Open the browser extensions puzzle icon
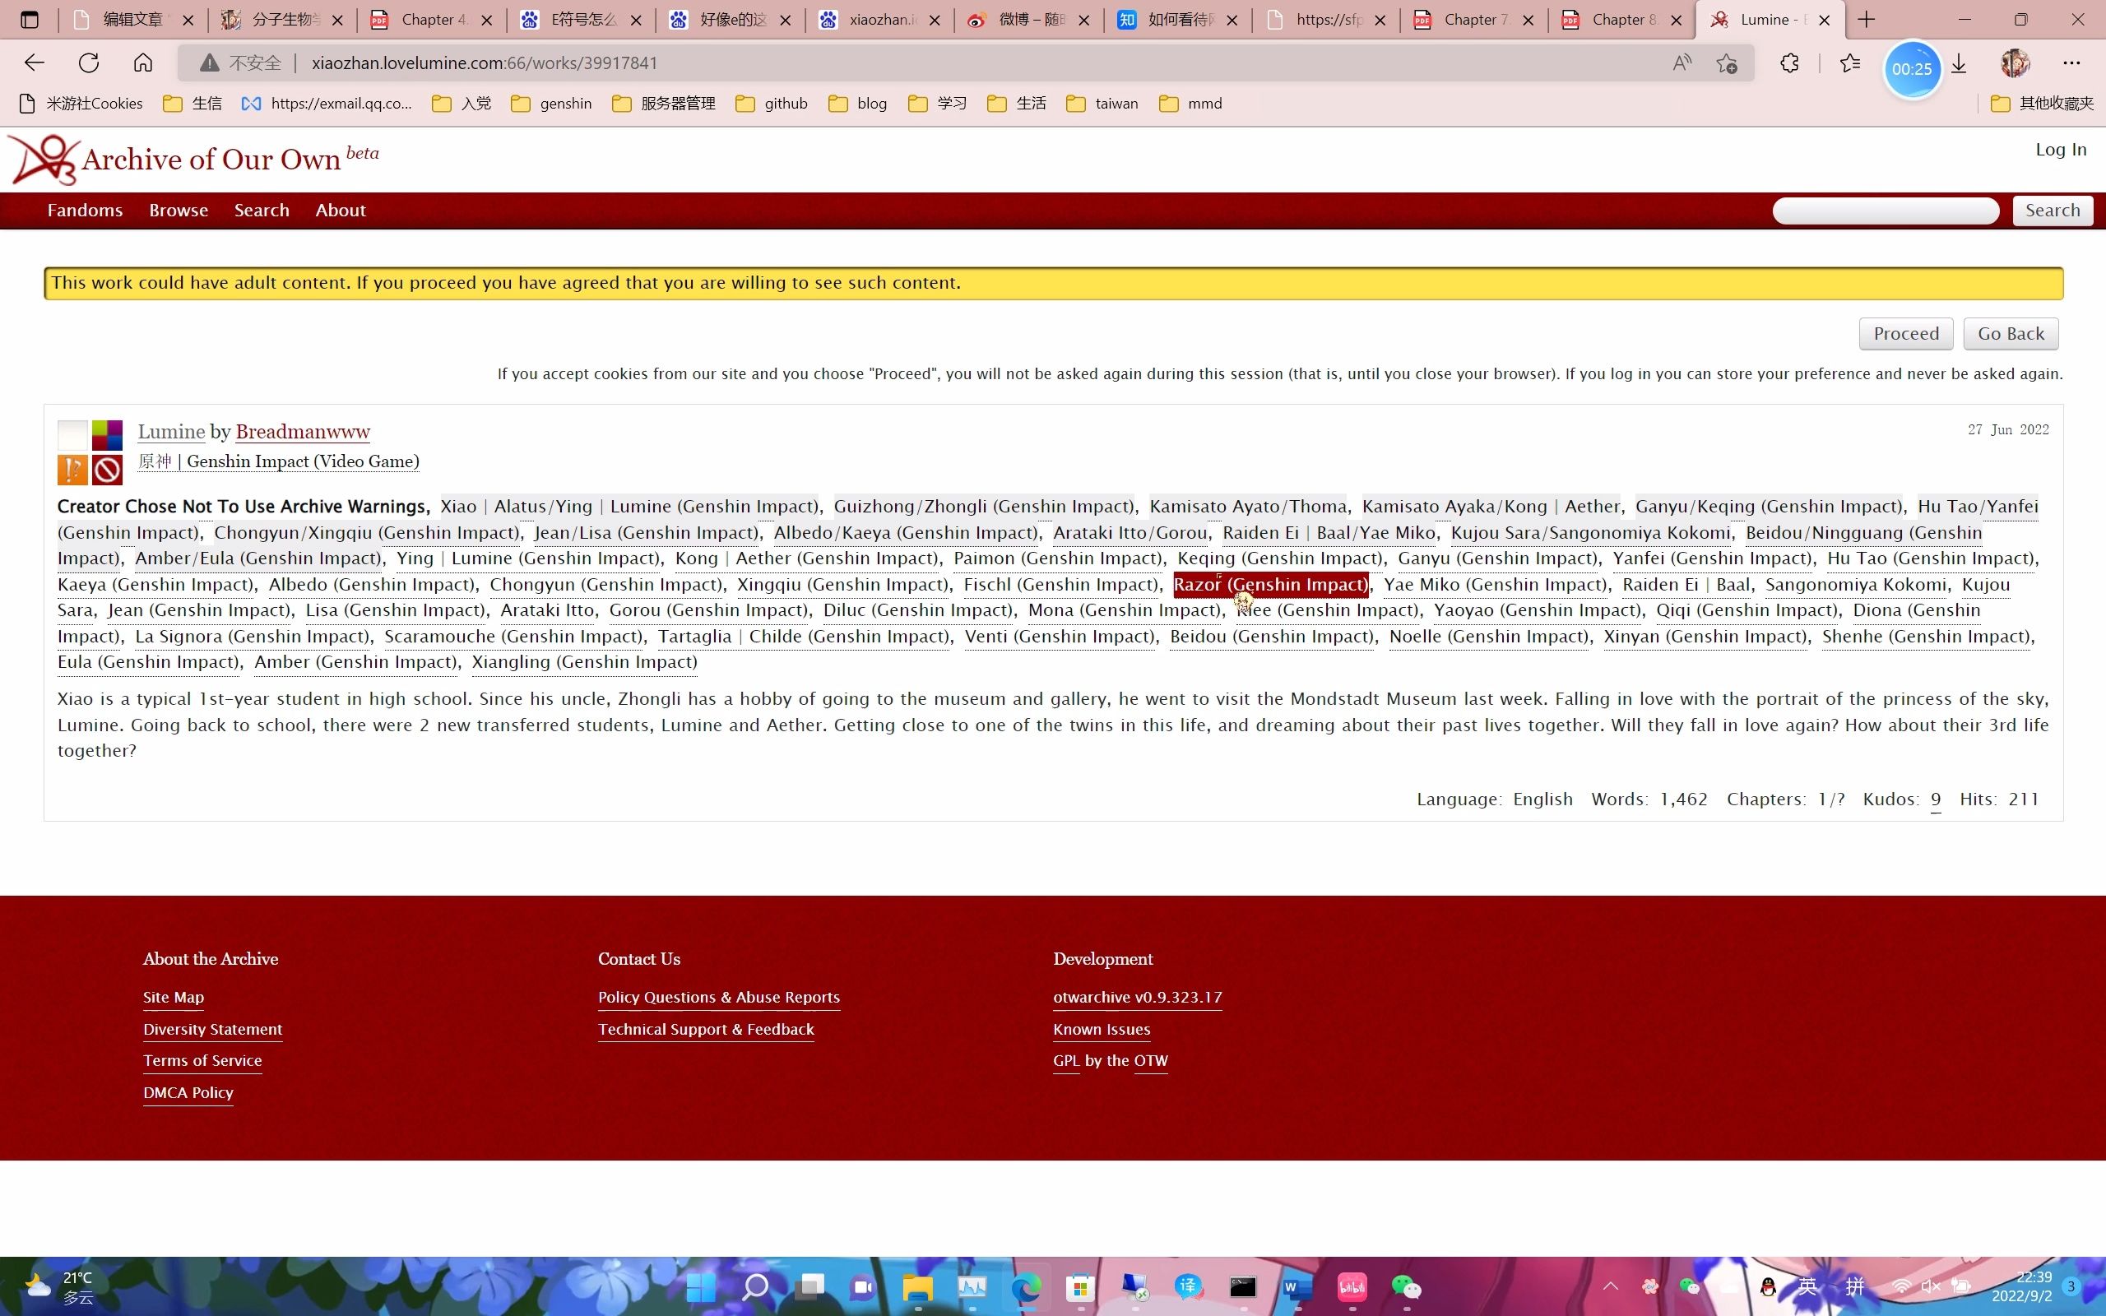 click(x=1789, y=63)
